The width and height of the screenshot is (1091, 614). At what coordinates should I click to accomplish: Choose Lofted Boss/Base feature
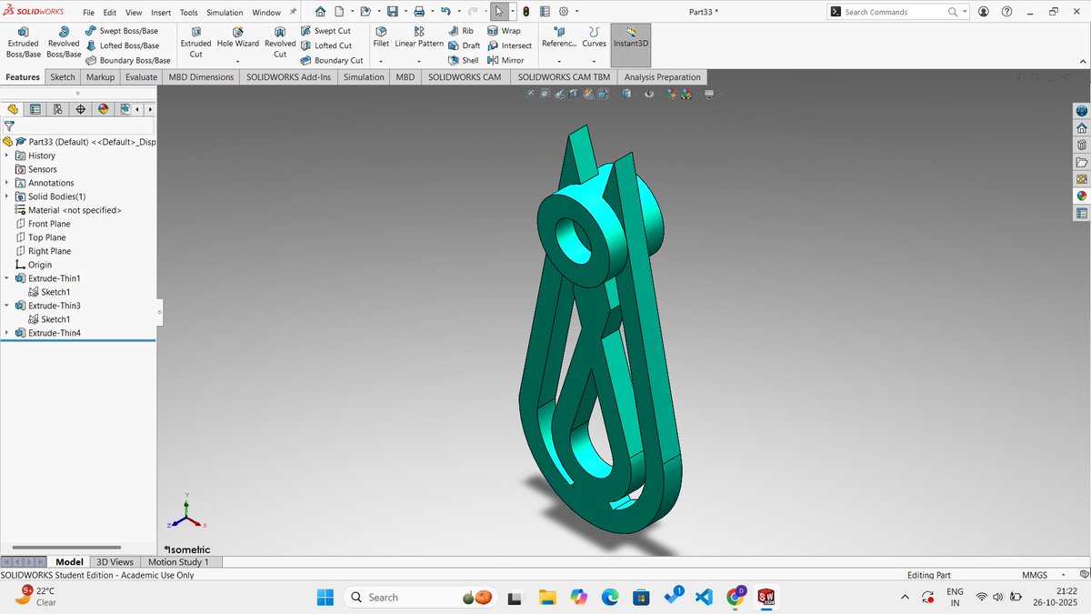pos(121,45)
